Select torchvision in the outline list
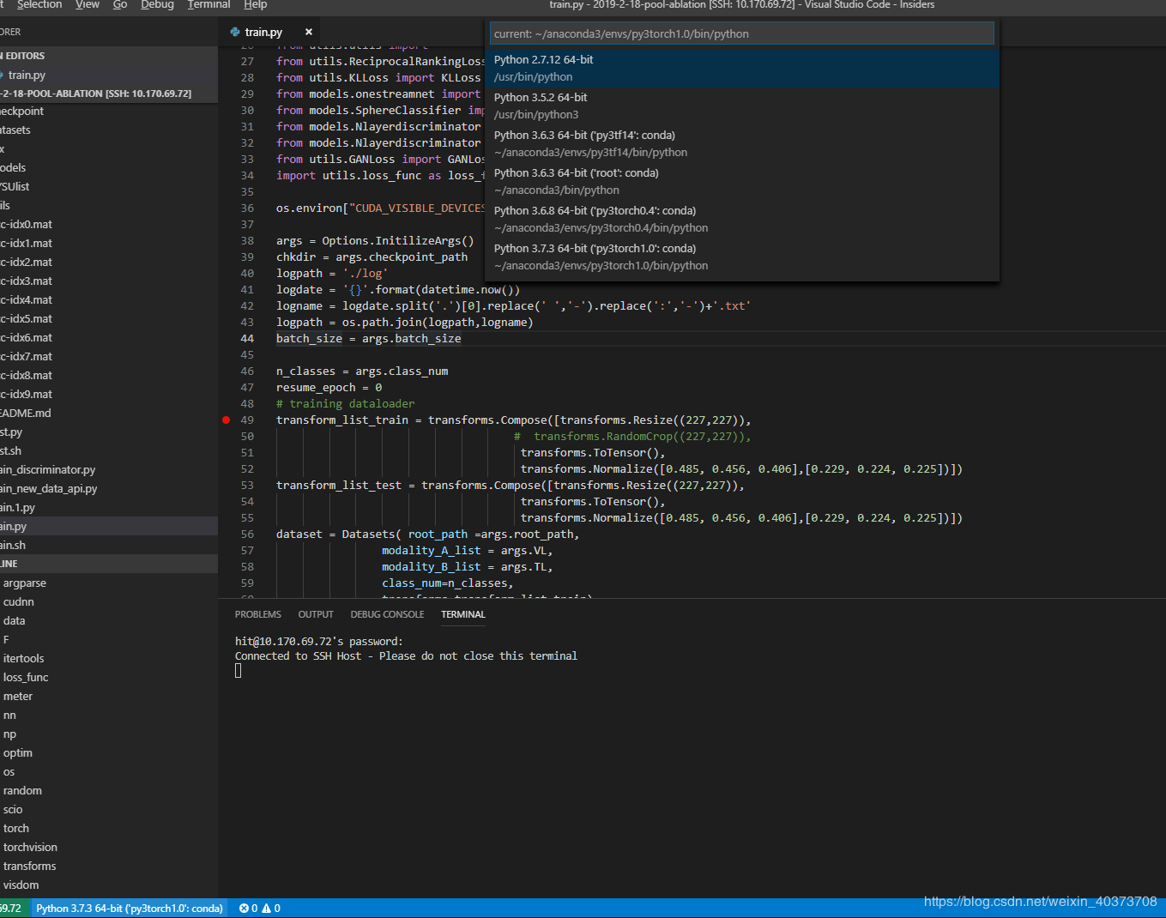 tap(30, 847)
